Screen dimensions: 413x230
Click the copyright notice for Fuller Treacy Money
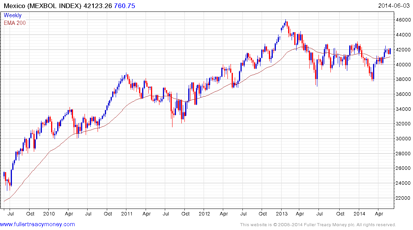318,225
